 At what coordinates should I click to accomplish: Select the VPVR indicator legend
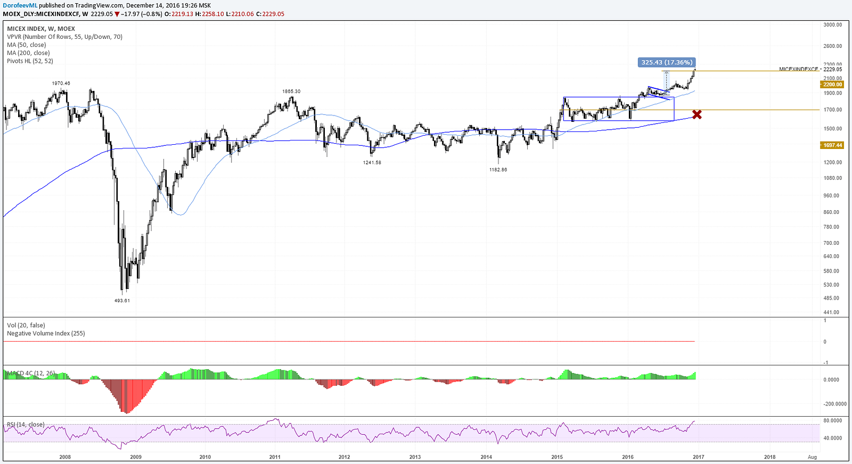point(64,37)
